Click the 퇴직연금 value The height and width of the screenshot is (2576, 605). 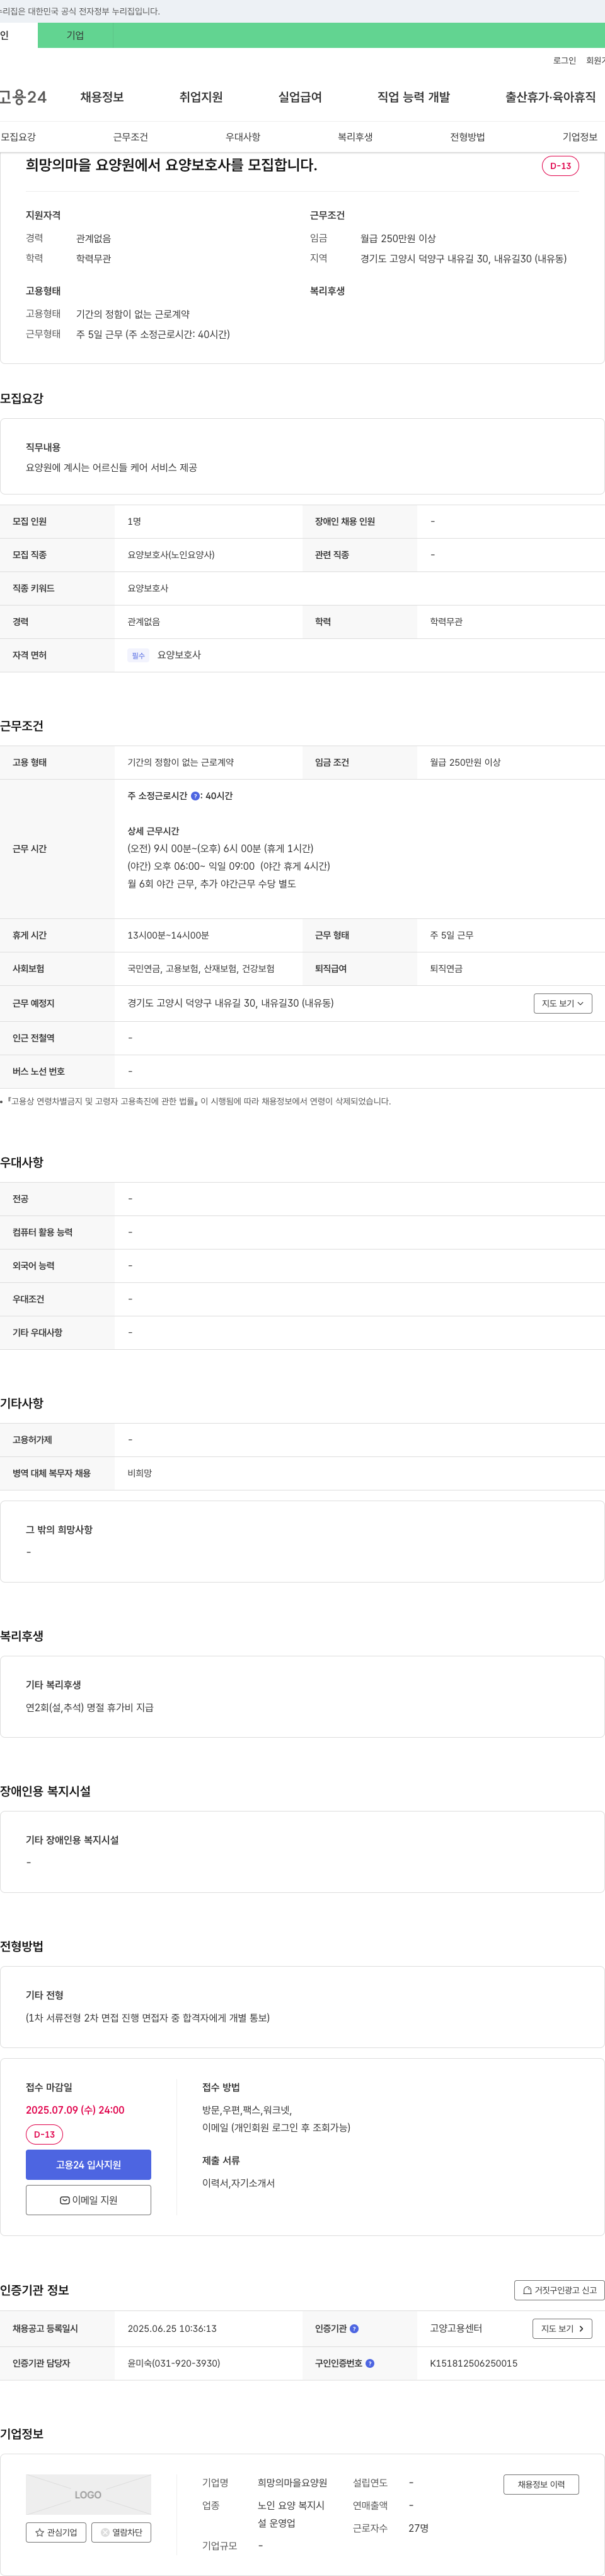click(446, 969)
